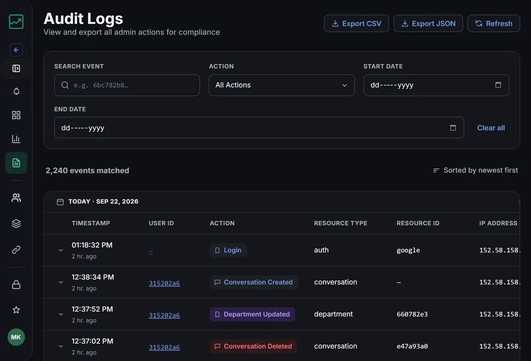Viewport: 531px width, 361px height.
Task: Click the USER ID column header
Action: pos(161,223)
